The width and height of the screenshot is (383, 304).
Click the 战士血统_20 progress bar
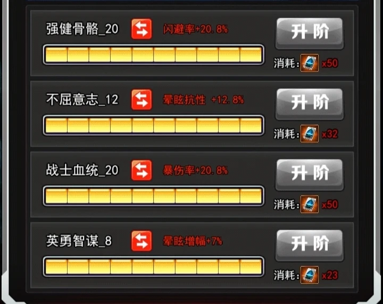coord(154,196)
